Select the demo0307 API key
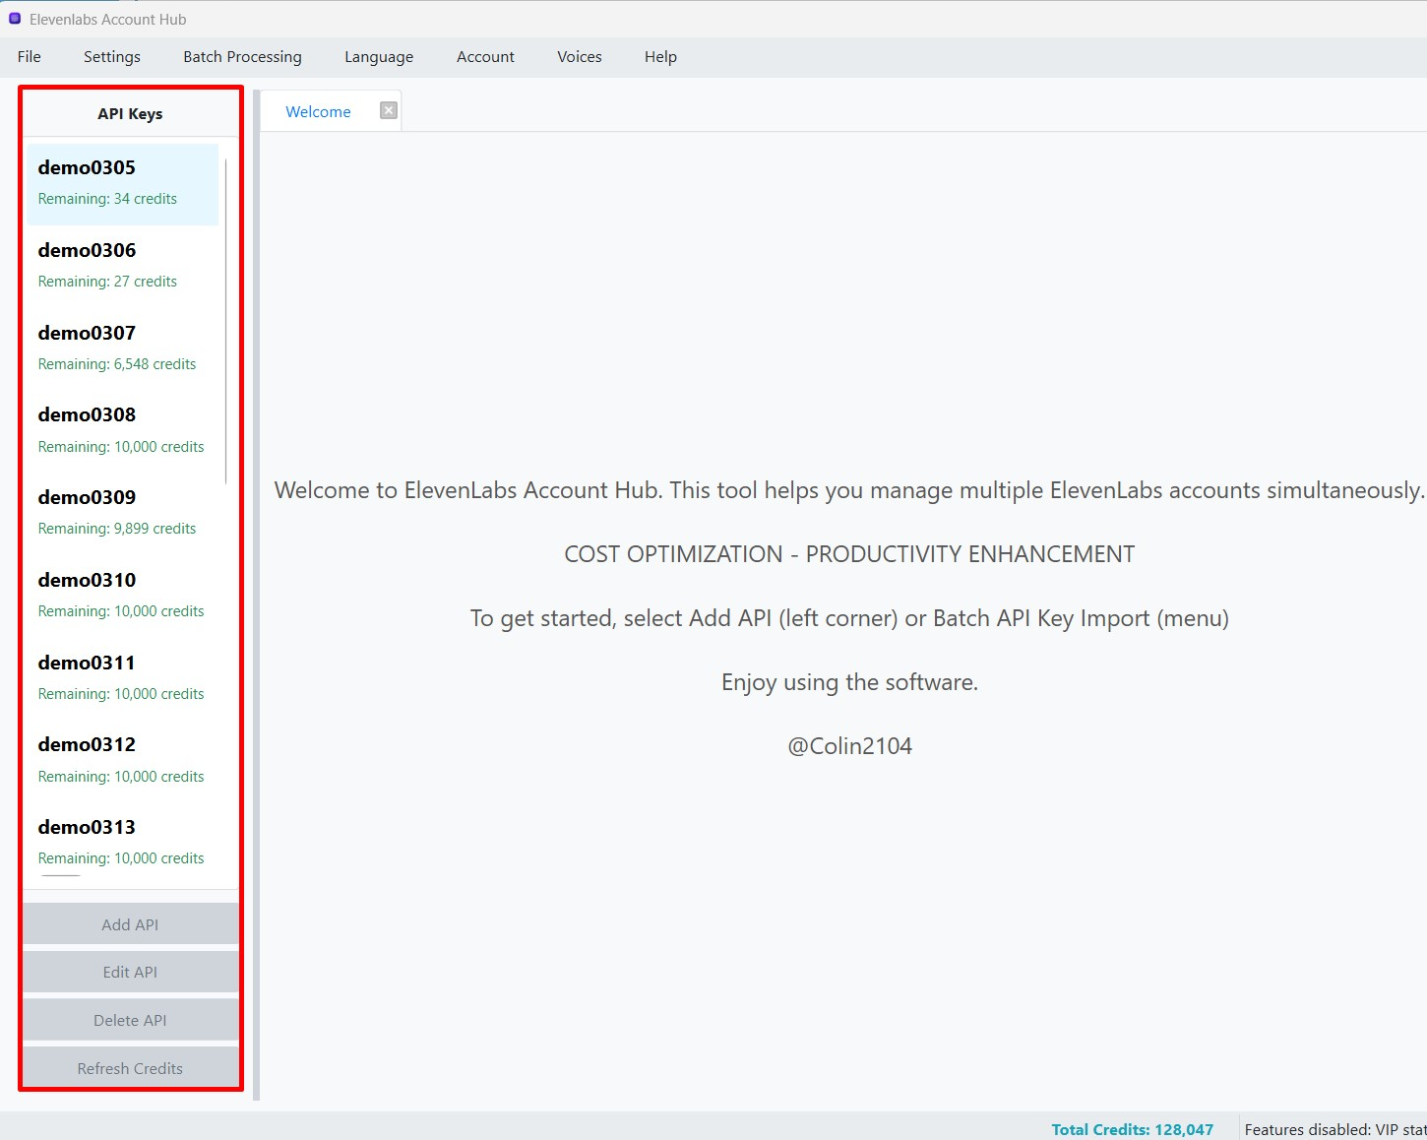This screenshot has width=1427, height=1140. pos(122,348)
